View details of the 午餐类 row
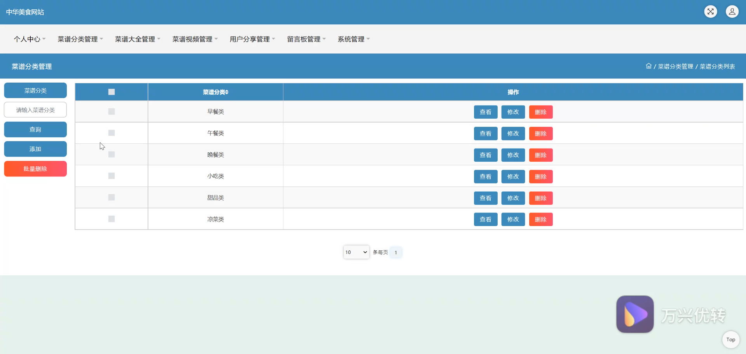Viewport: 746px width, 354px height. (x=486, y=133)
